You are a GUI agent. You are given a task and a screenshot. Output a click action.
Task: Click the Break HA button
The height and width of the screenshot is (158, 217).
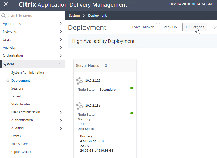(x=170, y=27)
